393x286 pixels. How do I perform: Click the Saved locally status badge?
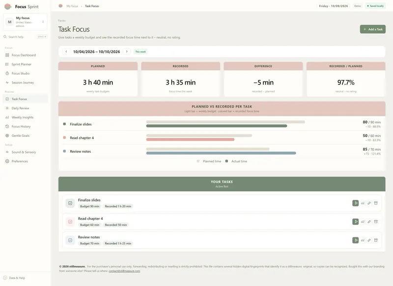click(x=375, y=6)
